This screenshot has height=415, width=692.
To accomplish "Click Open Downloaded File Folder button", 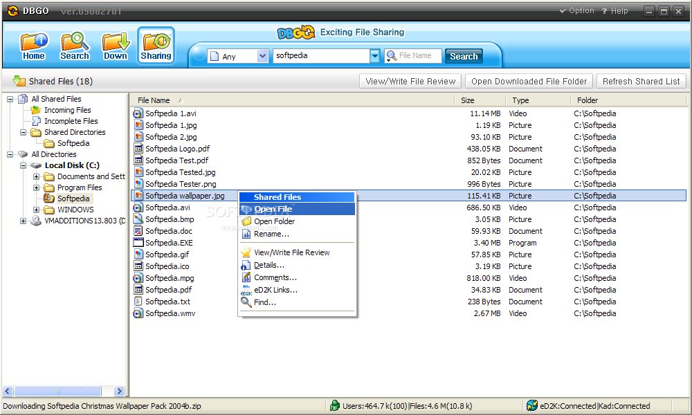I will (529, 81).
